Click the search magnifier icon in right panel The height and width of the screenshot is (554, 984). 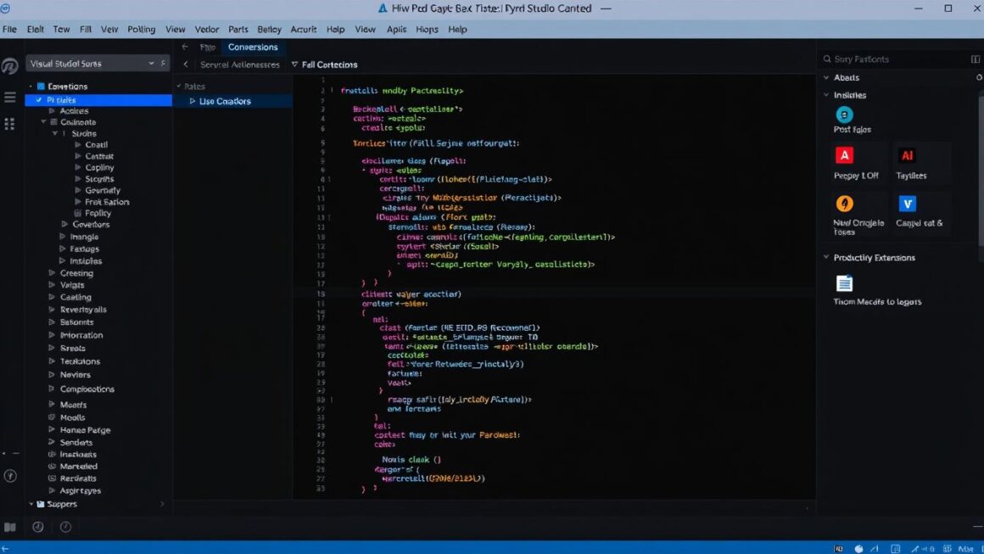[826, 59]
